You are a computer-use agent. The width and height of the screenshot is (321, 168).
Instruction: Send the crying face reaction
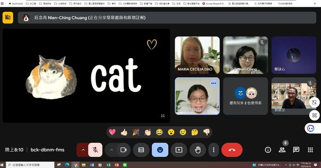coord(183,132)
